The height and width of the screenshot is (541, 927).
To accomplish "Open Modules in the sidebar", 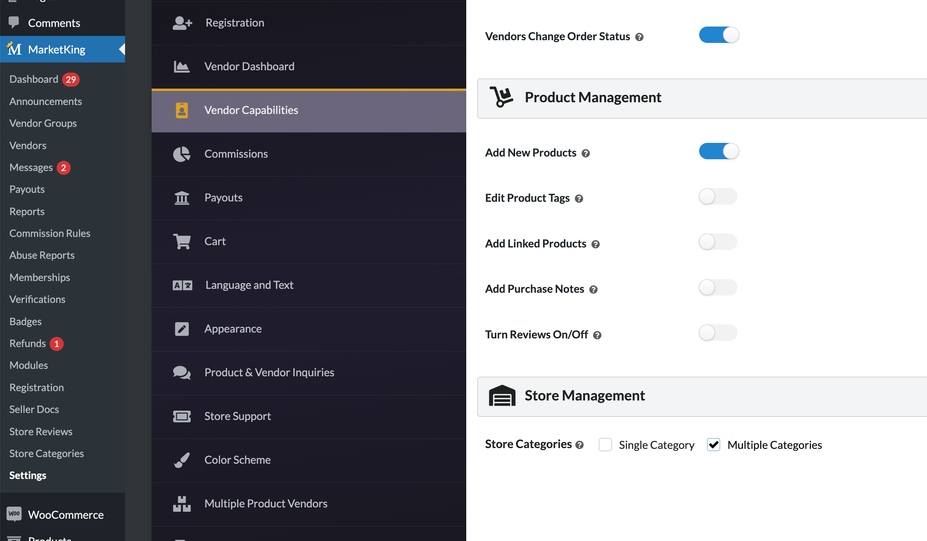I will pos(29,365).
